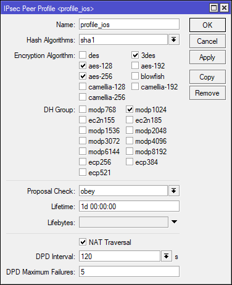The width and height of the screenshot is (232, 285).
Task: Maximize the IPsec Peer Profile window
Action: (x=214, y=8)
